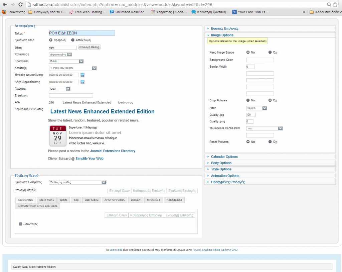
Task: Click the Background Color input field
Action: point(260,60)
